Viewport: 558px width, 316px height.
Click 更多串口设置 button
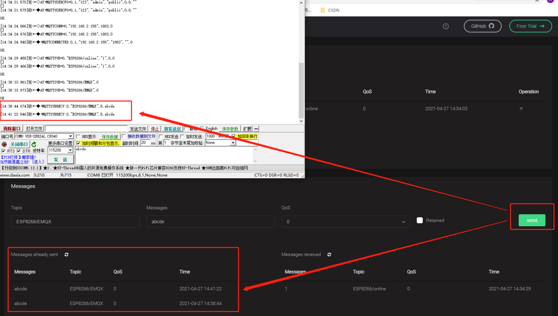tap(60, 143)
